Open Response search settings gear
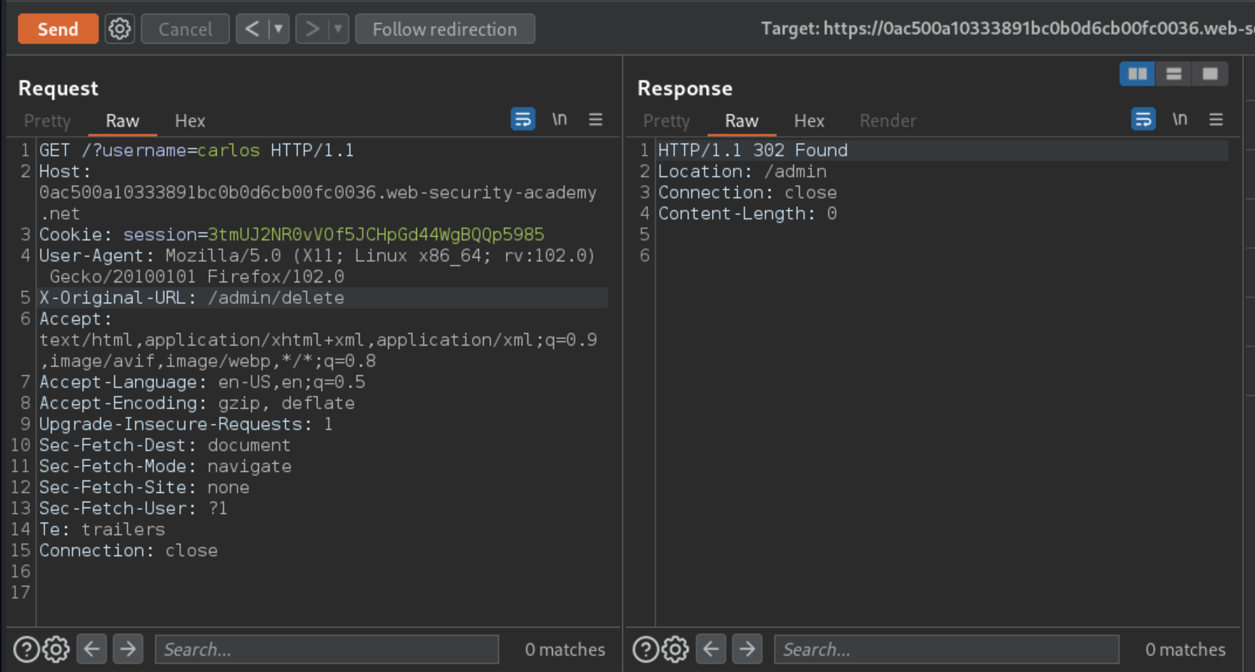The width and height of the screenshot is (1255, 672). [675, 649]
